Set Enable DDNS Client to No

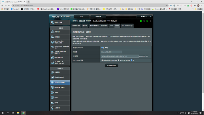click(106, 48)
